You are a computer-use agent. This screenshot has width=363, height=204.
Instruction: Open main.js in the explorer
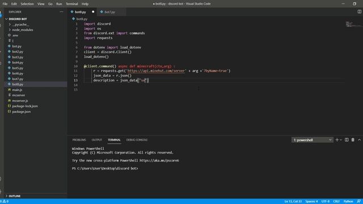point(17,90)
